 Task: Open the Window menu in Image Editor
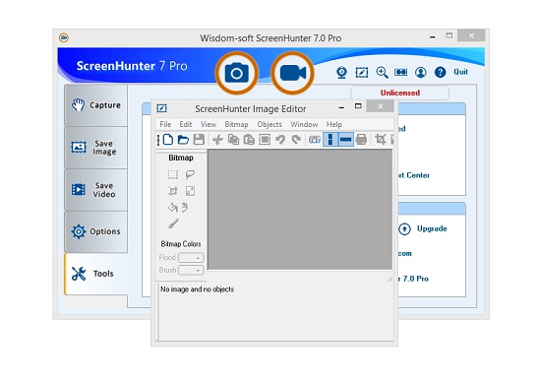(x=304, y=124)
